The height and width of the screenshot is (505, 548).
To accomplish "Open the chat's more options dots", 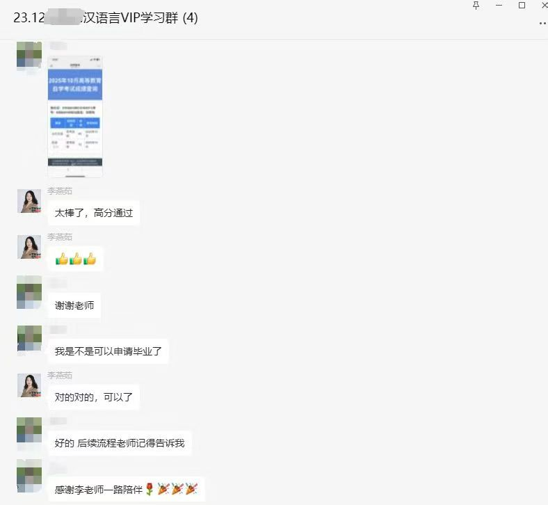I will (x=542, y=24).
